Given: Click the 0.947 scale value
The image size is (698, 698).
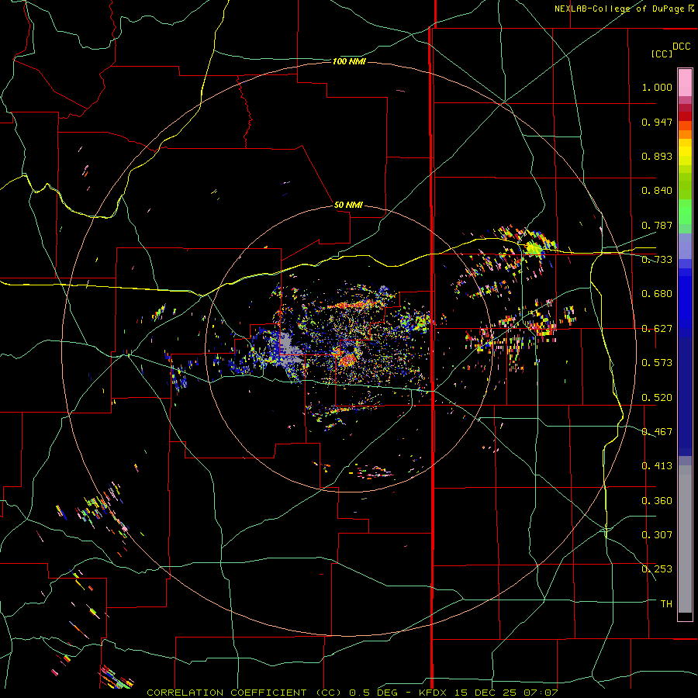Looking at the screenshot, I should (657, 122).
